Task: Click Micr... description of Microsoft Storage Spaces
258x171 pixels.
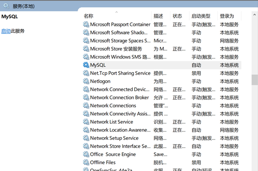Action: click(160, 41)
